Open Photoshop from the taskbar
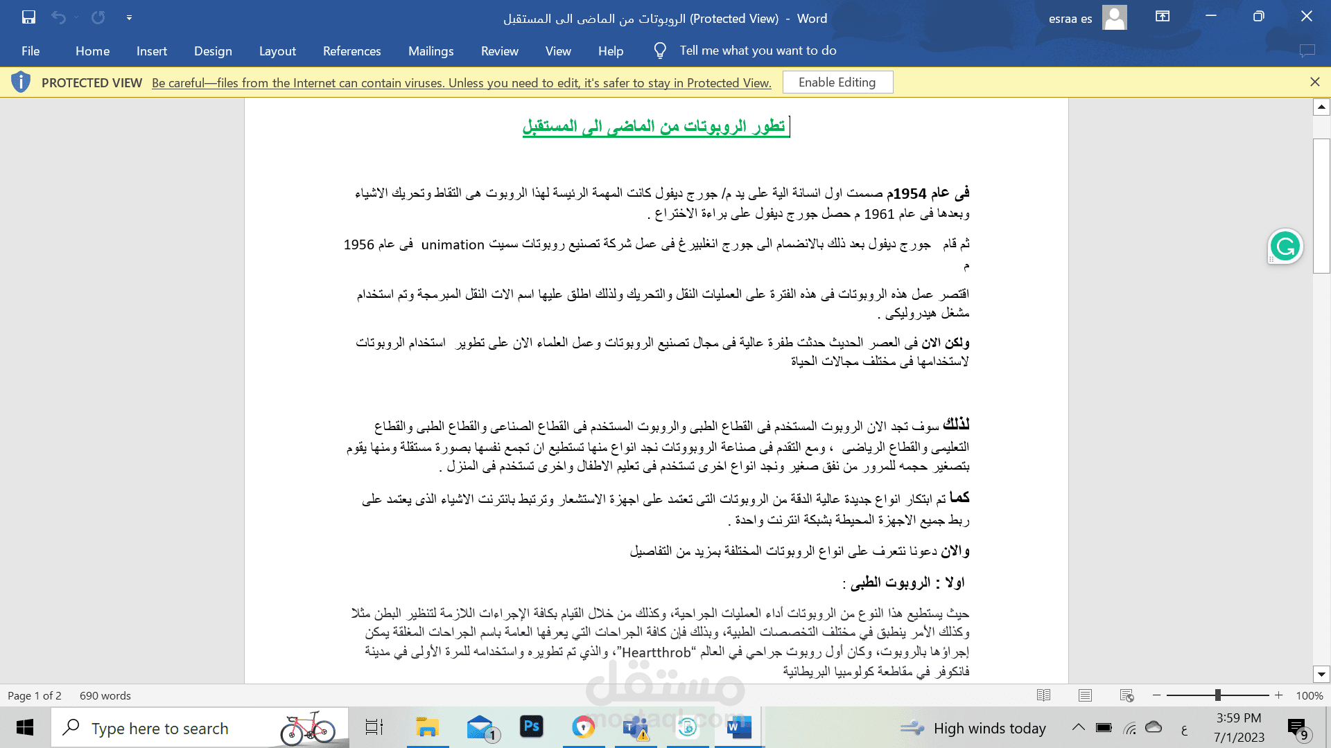This screenshot has height=748, width=1331. tap(532, 727)
